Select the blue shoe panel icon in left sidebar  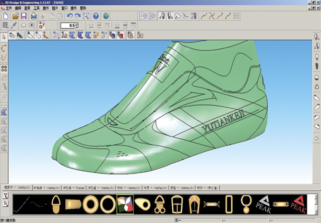(4, 112)
